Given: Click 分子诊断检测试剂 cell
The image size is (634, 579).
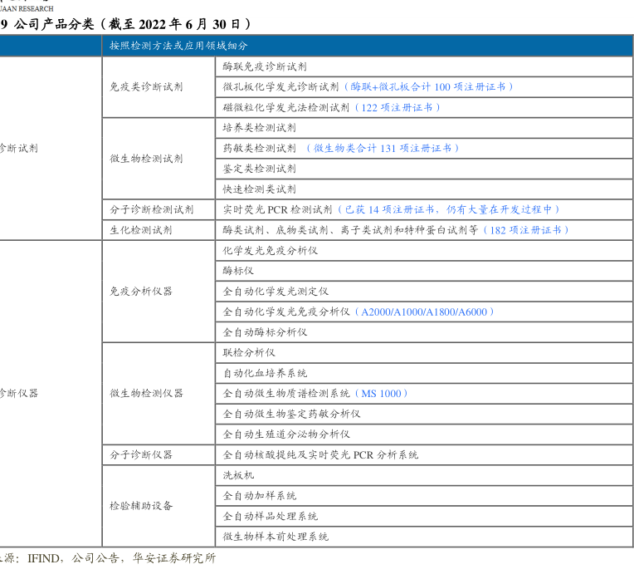Looking at the screenshot, I should (158, 209).
